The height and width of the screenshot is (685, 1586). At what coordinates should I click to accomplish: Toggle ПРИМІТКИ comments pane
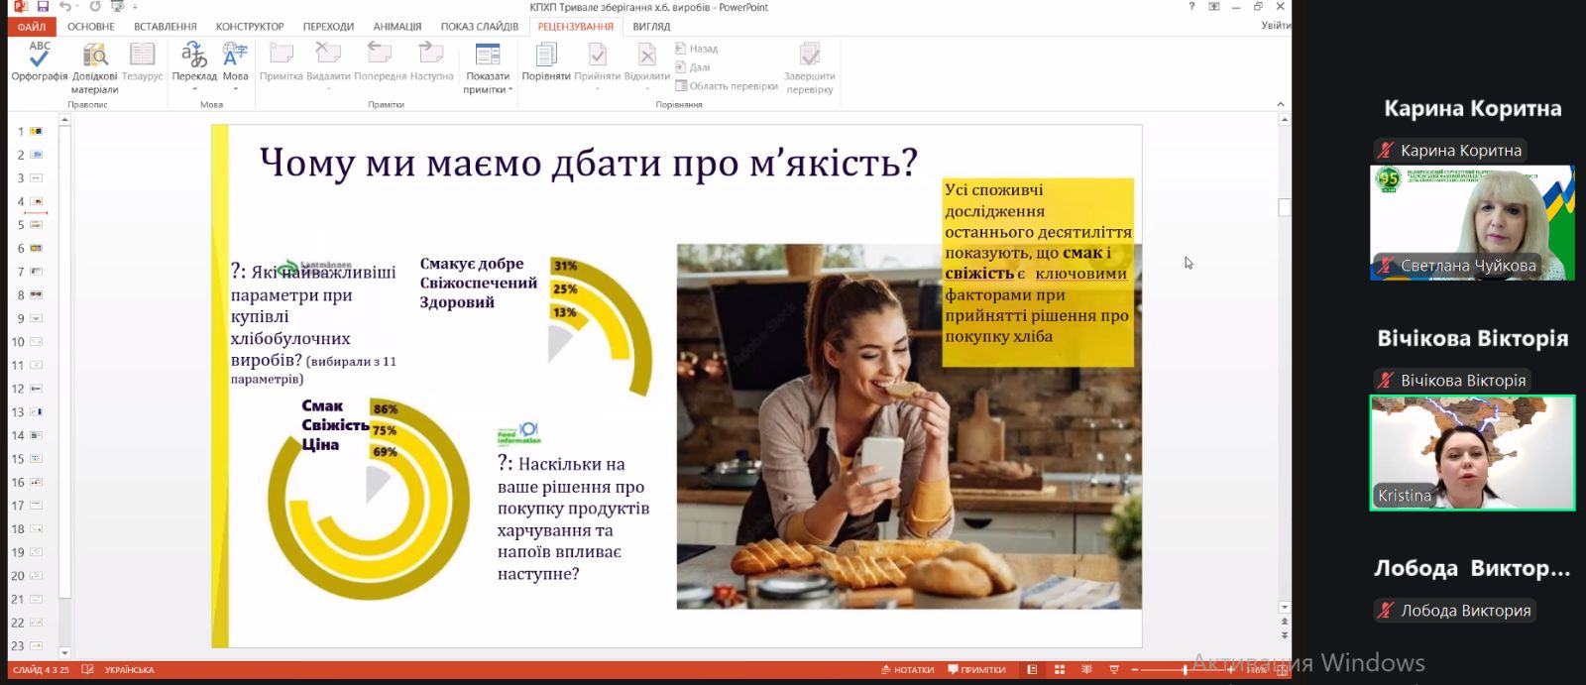[x=976, y=670]
